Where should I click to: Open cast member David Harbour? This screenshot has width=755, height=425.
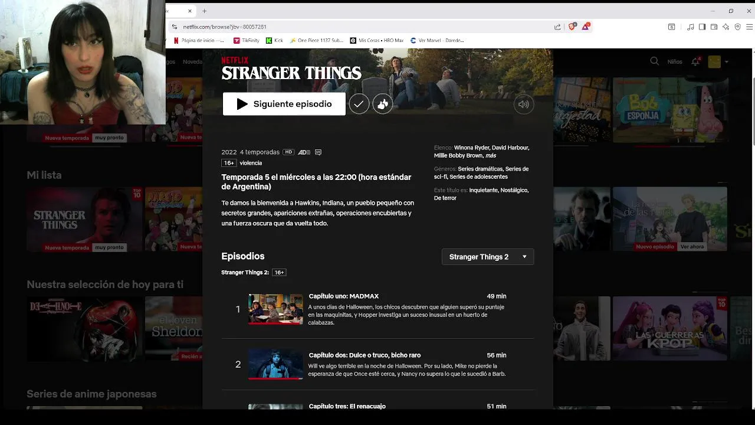(511, 148)
